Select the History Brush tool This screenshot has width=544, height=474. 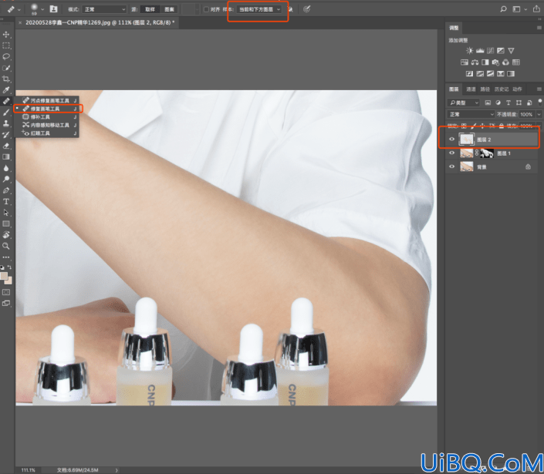click(x=6, y=134)
